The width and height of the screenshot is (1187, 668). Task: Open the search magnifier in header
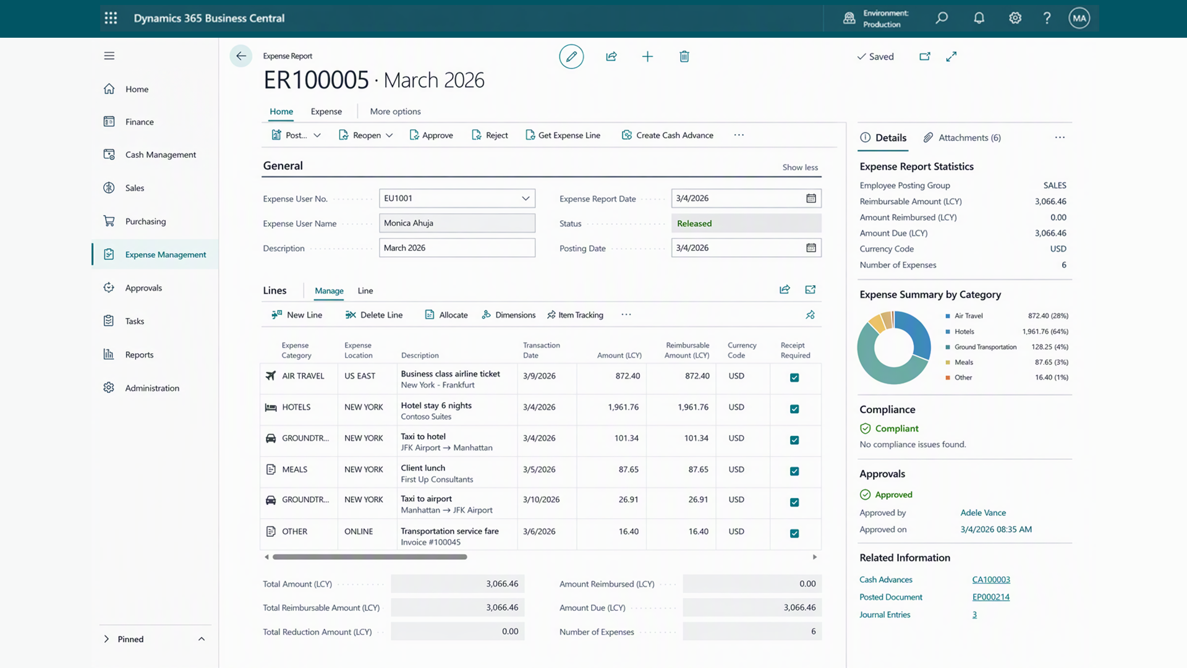point(942,18)
